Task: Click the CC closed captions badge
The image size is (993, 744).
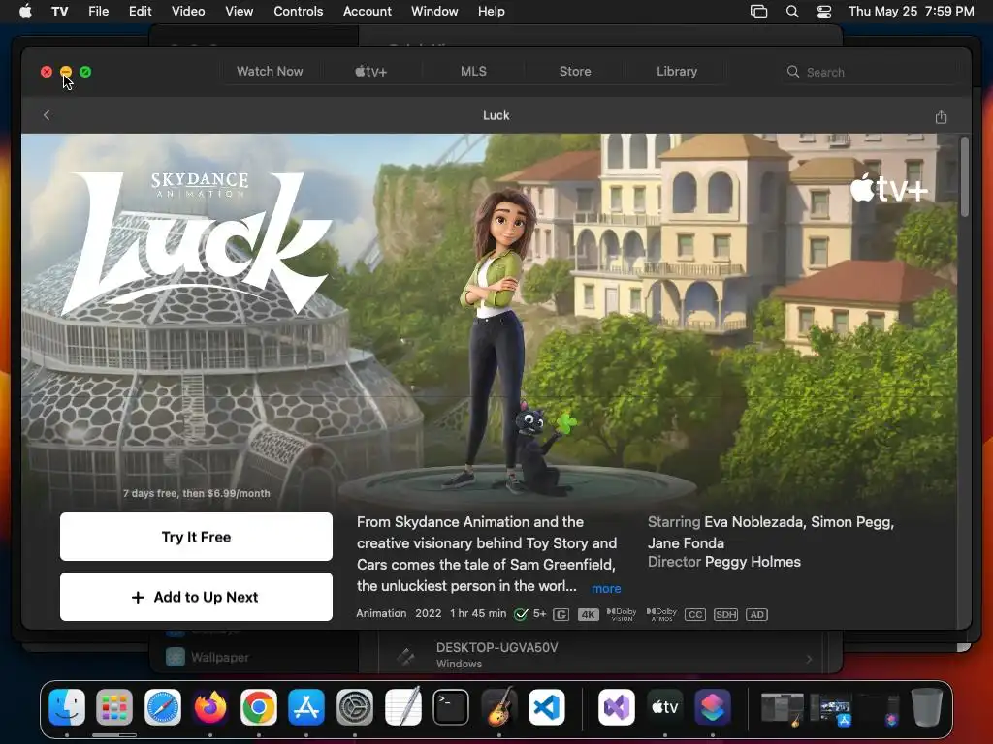Action: pos(694,614)
